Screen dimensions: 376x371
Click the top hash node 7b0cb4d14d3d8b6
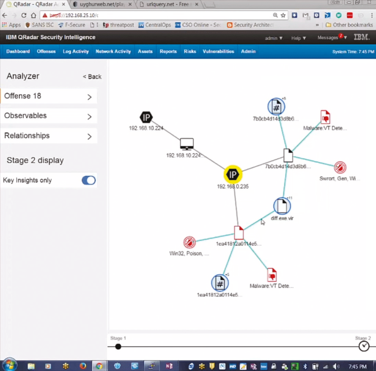tap(276, 107)
